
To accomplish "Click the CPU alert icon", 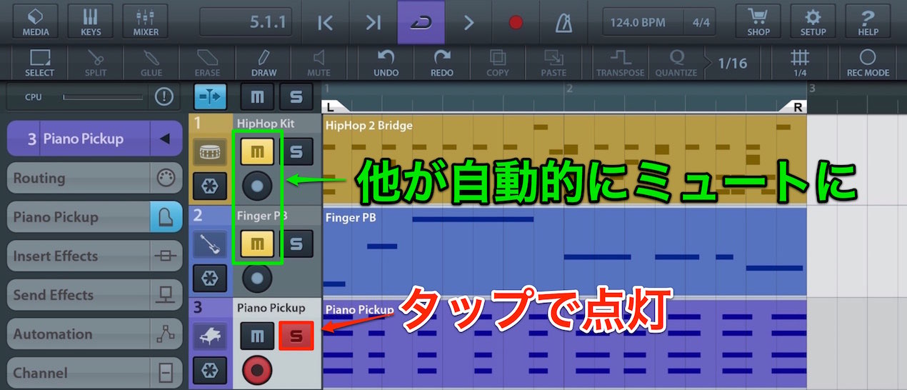I will point(164,96).
